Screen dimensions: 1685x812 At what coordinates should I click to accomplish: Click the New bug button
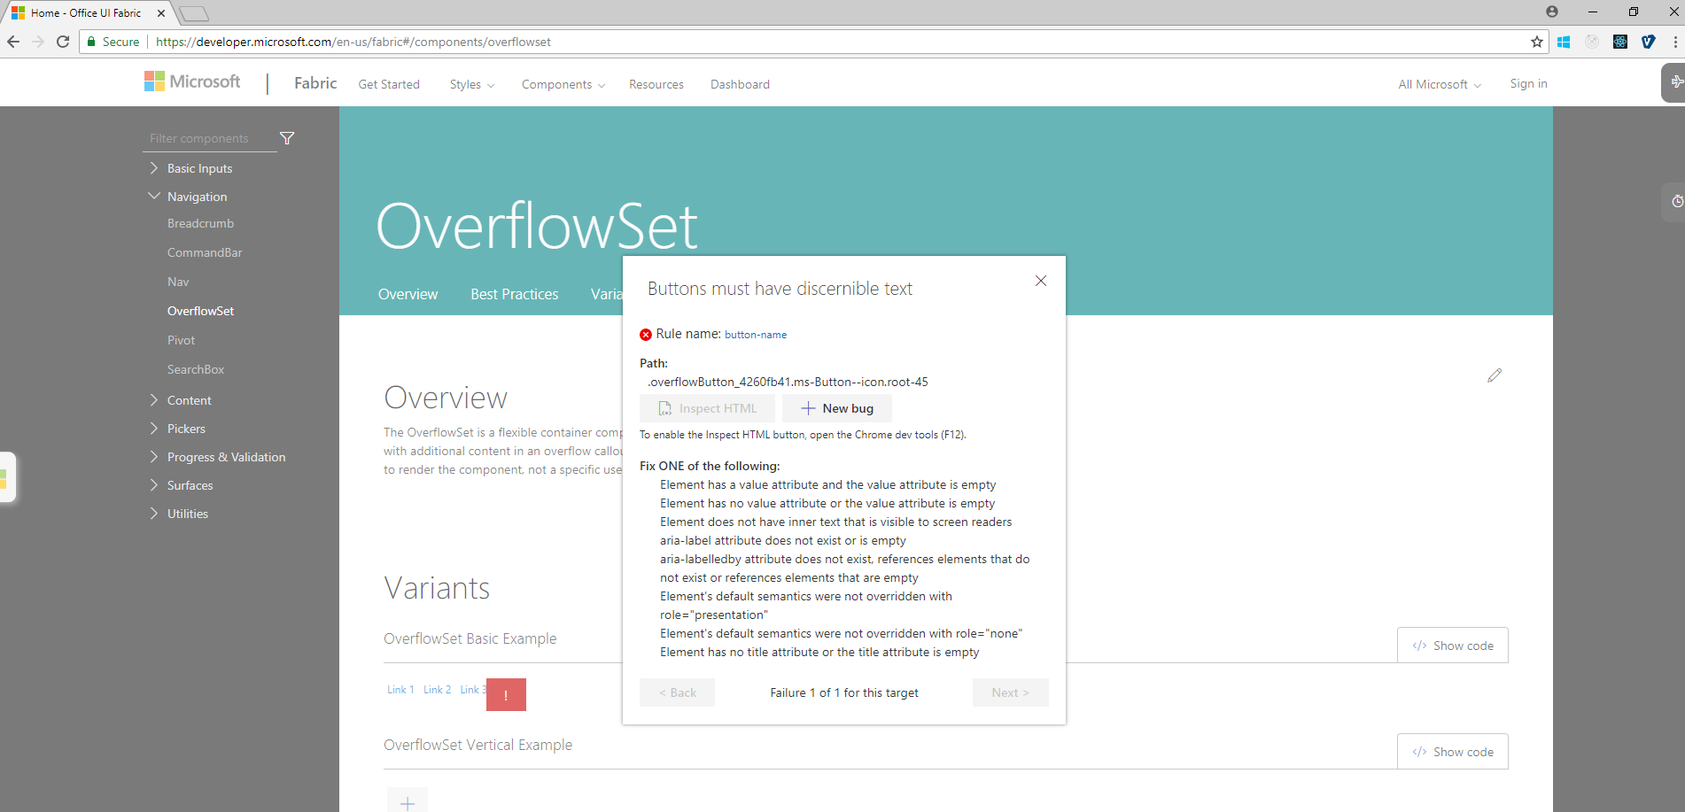tap(836, 408)
